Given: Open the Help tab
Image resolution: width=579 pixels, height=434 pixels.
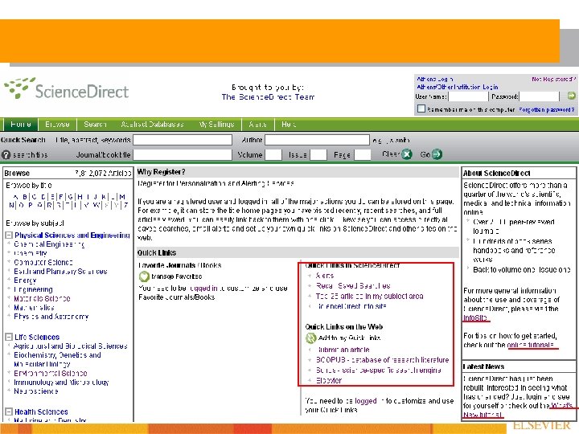Looking at the screenshot, I should pyautogui.click(x=289, y=125).
